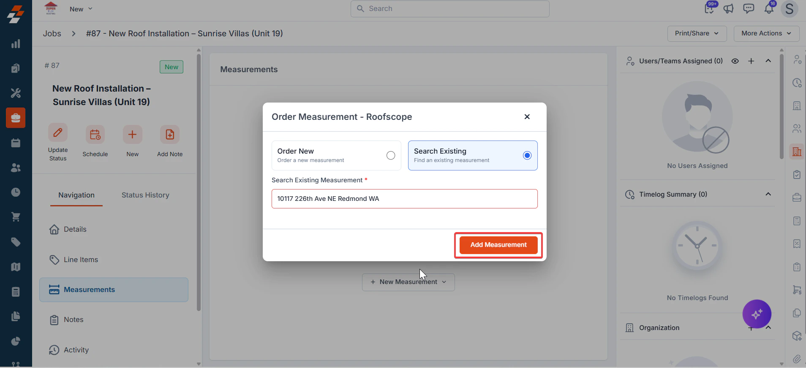Image resolution: width=806 pixels, height=368 pixels.
Task: Select the Jobs briefcase sidebar icon
Action: click(16, 118)
